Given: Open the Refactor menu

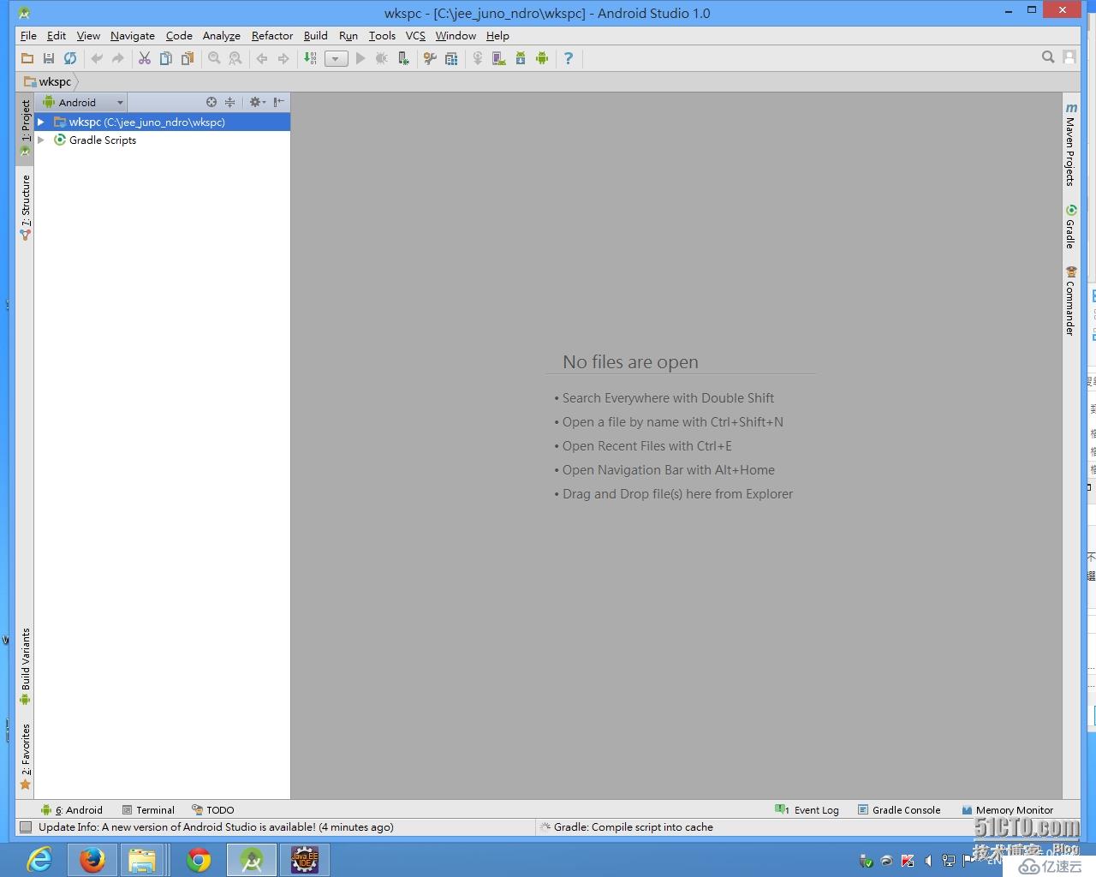Looking at the screenshot, I should point(272,35).
